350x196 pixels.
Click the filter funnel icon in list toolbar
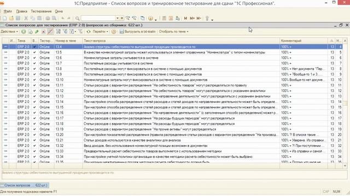pos(65,32)
